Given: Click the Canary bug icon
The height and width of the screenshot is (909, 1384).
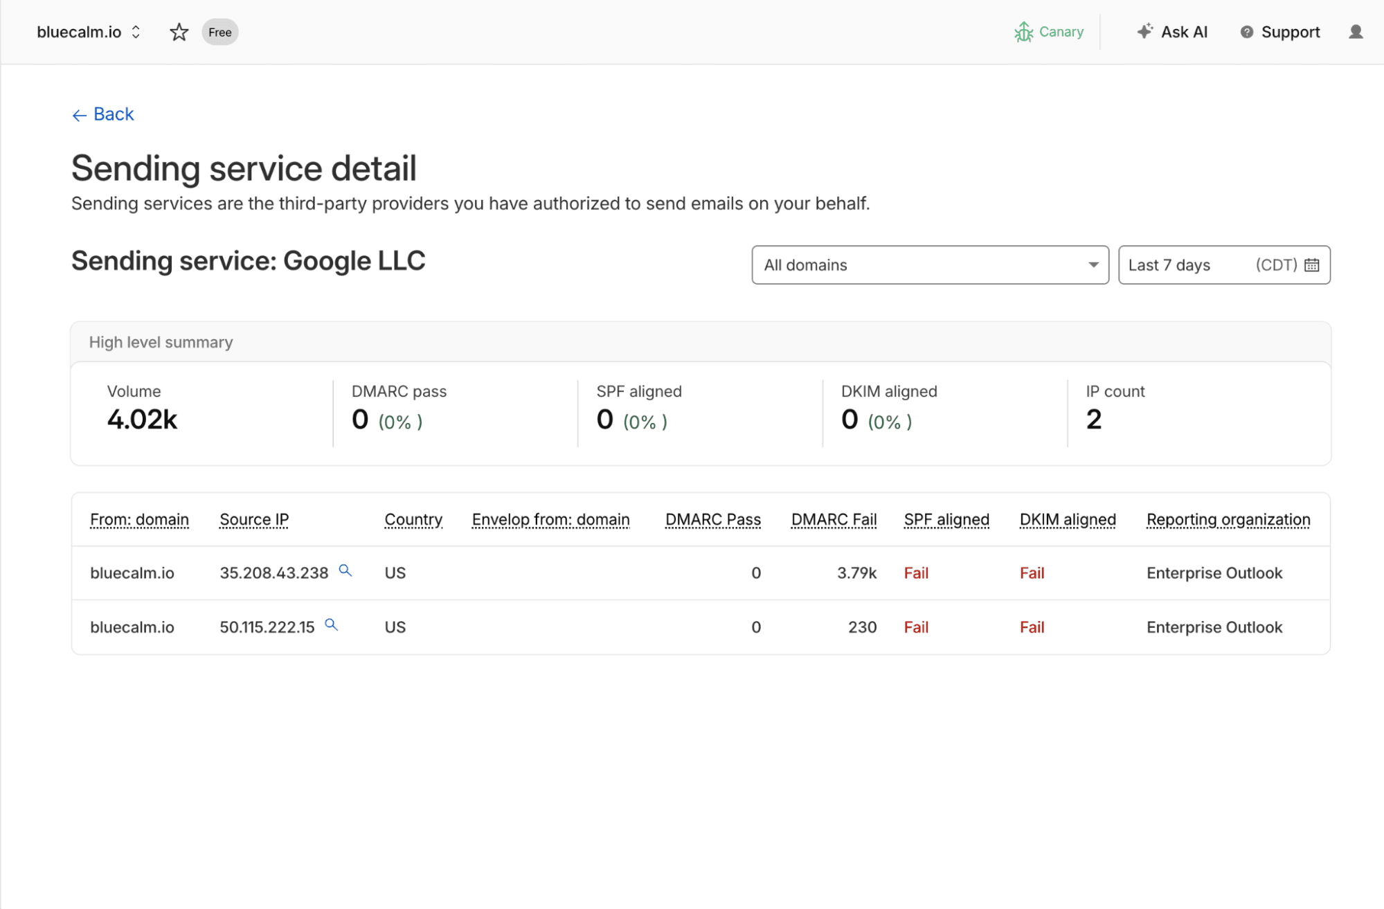Looking at the screenshot, I should pos(1023,32).
